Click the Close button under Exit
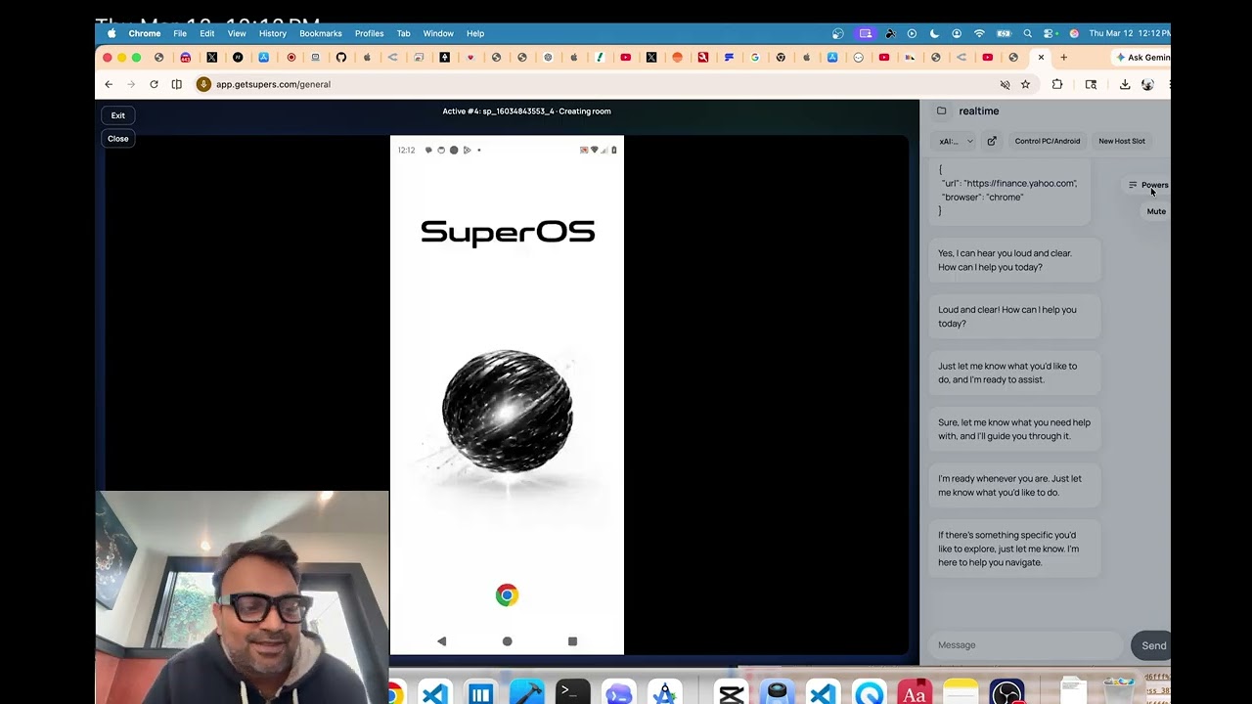Screen dimensions: 1252x704 117,139
